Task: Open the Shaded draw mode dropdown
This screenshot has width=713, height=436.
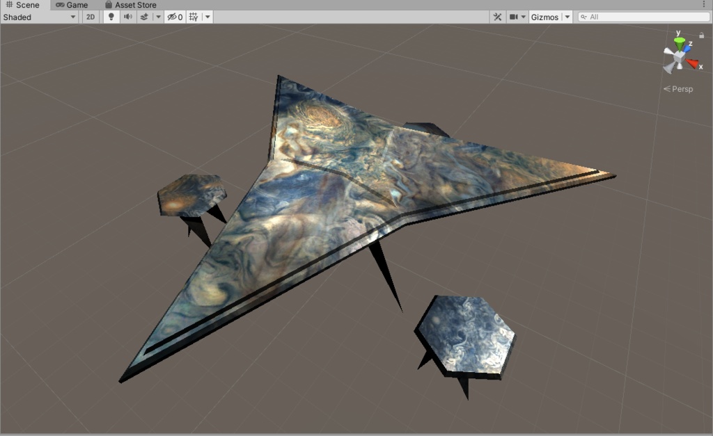Action: 40,17
